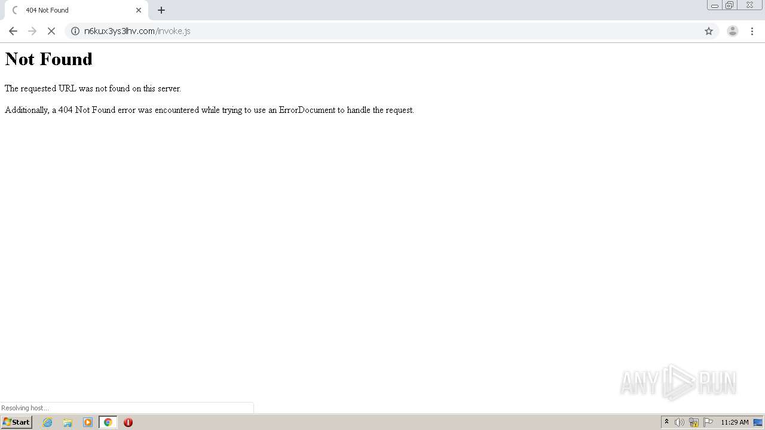765x430 pixels.
Task: Close the 404 Not Found tab
Action: (x=139, y=10)
